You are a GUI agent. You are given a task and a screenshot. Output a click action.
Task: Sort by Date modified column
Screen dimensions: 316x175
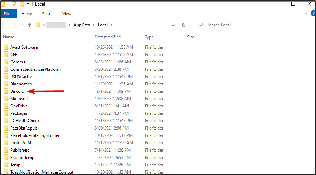(108, 37)
